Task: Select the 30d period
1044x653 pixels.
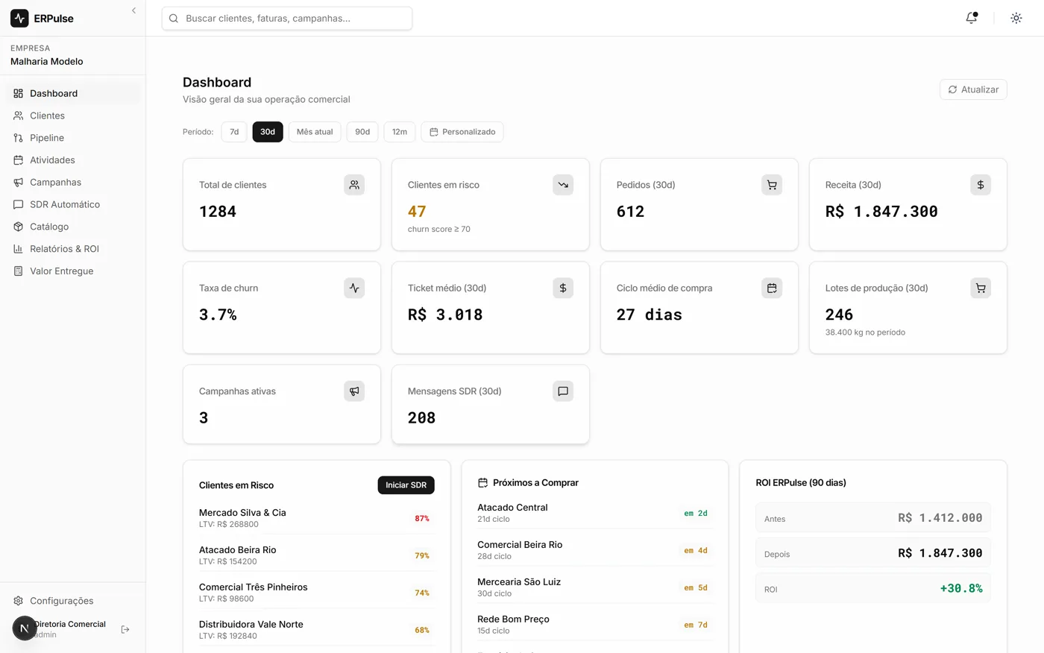Action: tap(268, 132)
